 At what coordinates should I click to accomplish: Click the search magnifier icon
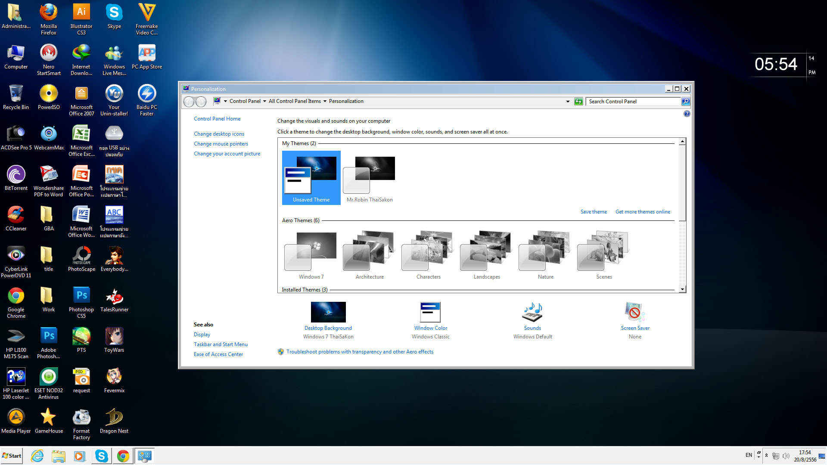click(x=685, y=102)
